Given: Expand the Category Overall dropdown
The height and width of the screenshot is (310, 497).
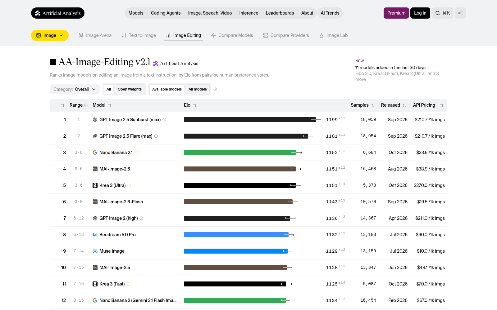Looking at the screenshot, I should [75, 89].
